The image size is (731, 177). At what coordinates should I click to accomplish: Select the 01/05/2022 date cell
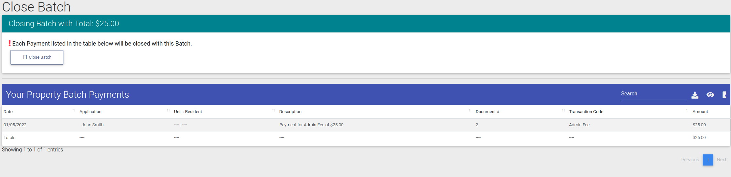click(15, 125)
